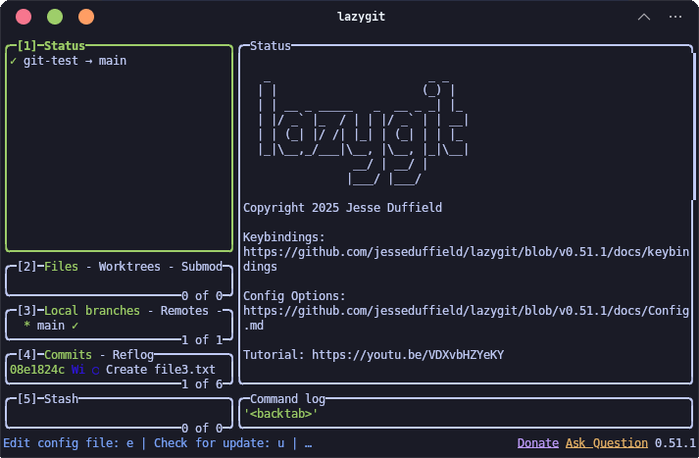Click the green check next to main branch
The height and width of the screenshot is (458, 699).
click(x=75, y=326)
